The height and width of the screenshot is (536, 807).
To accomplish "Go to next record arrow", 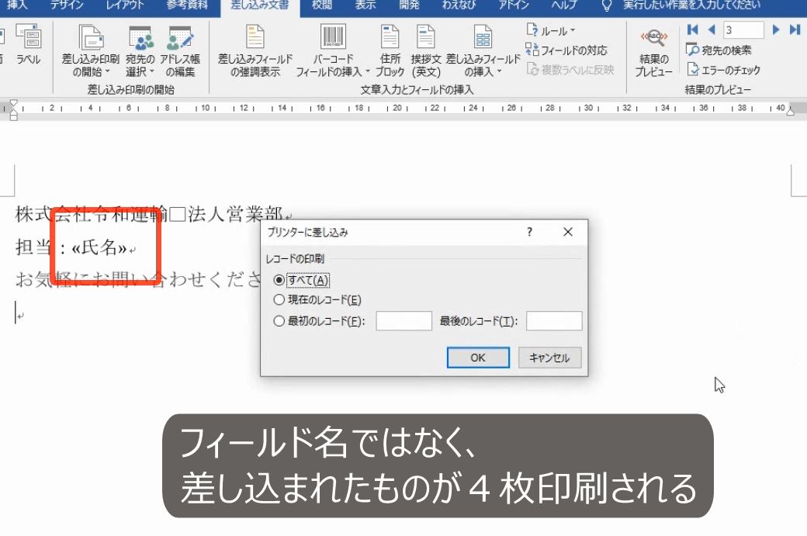I will 776,29.
